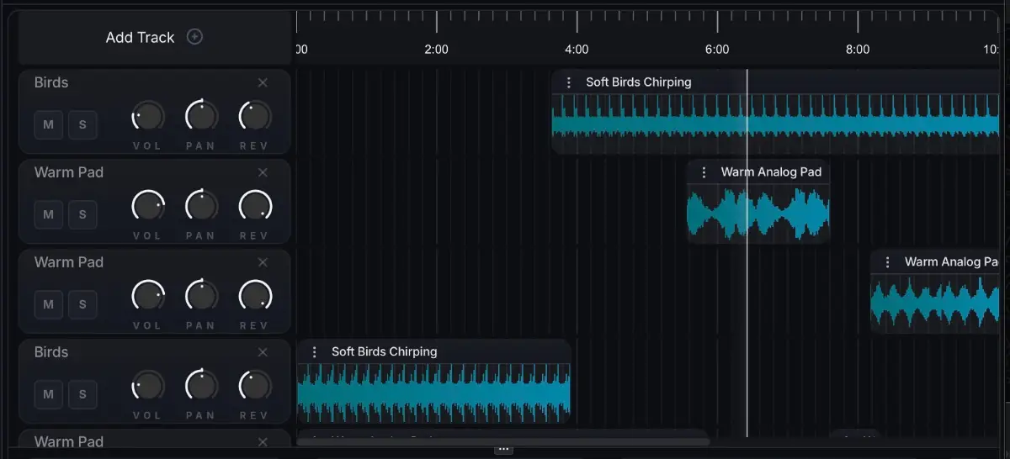Mute the top Birds track
The height and width of the screenshot is (459, 1010).
[x=48, y=124]
